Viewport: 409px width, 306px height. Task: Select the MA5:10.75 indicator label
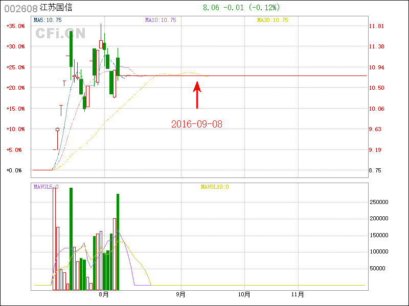tap(48, 20)
